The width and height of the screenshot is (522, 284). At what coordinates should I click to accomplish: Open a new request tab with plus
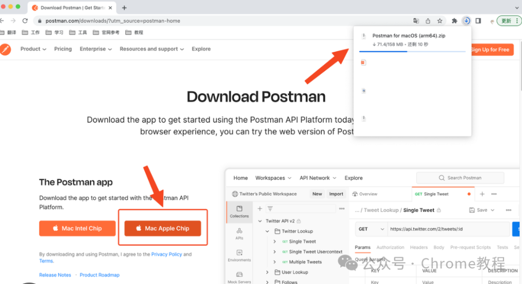[x=482, y=194]
